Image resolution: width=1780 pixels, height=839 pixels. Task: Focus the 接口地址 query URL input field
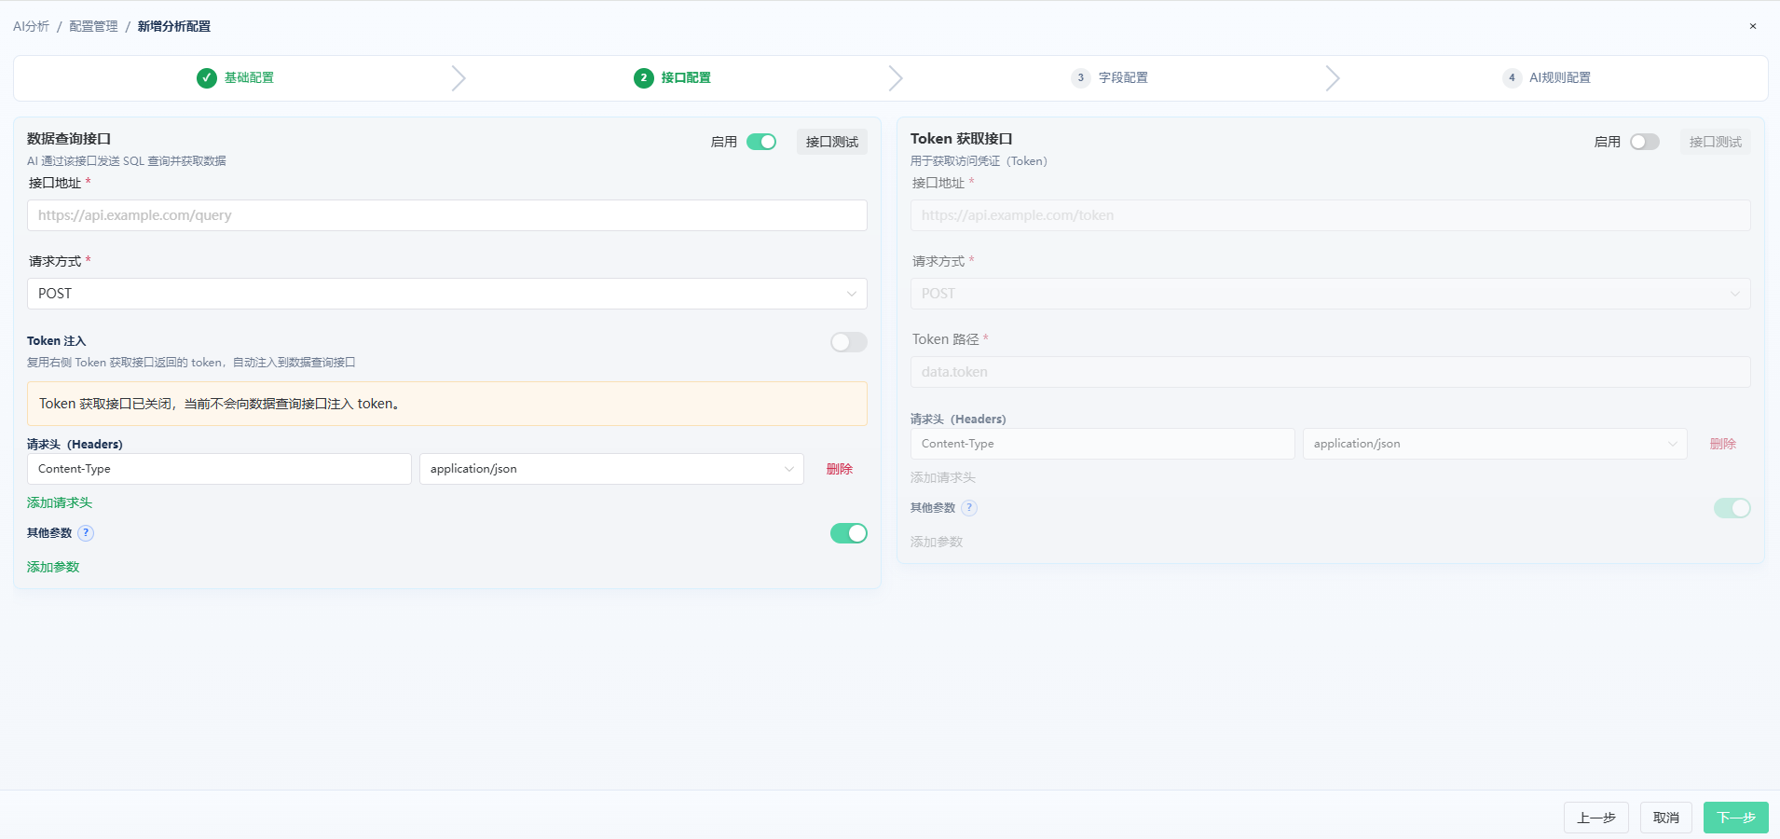[x=447, y=215]
